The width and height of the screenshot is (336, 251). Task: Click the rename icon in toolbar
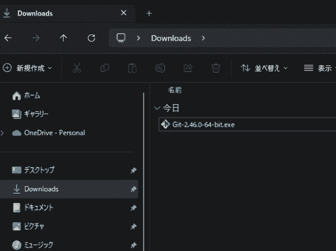160,68
